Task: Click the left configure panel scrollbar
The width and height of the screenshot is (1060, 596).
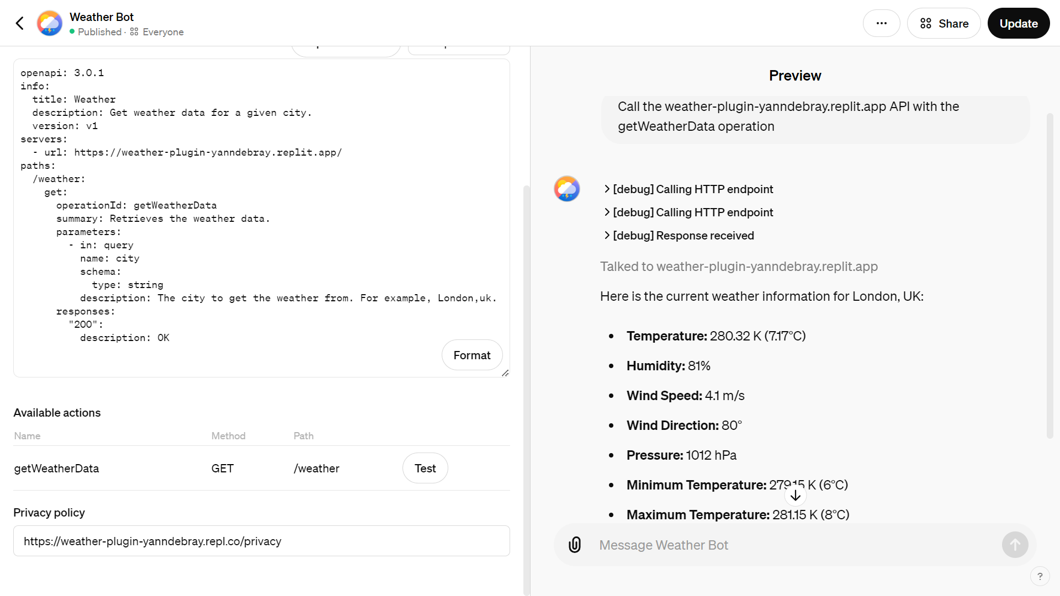Action: (526, 390)
